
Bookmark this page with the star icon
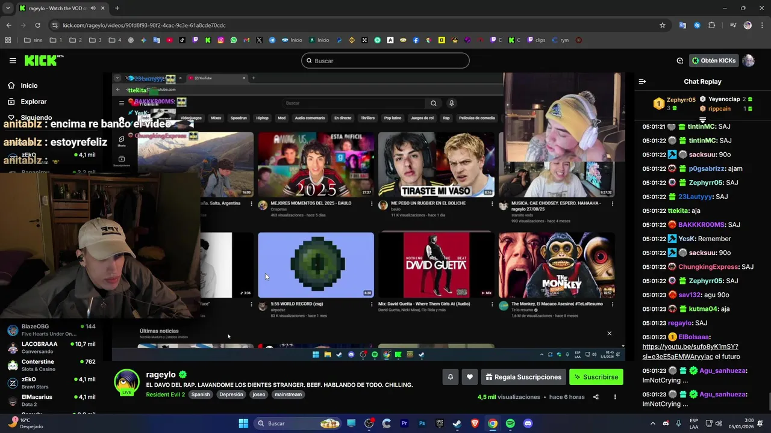point(663,25)
